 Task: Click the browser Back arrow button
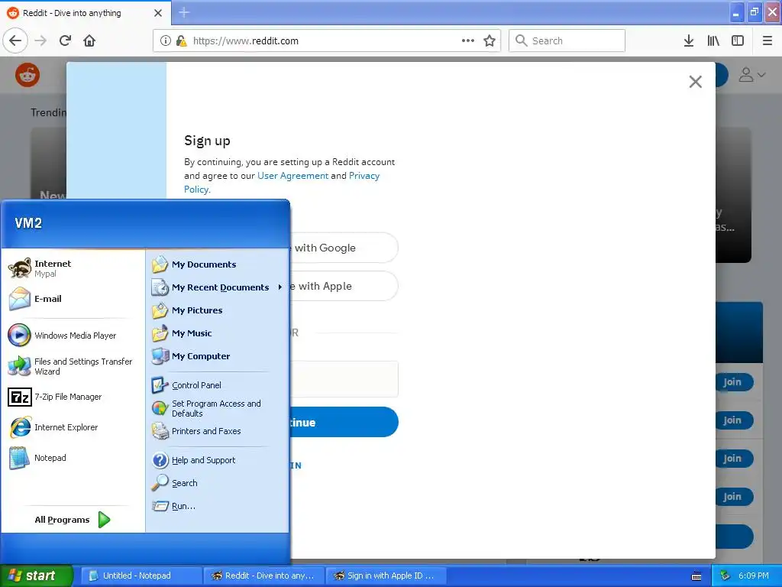click(15, 41)
